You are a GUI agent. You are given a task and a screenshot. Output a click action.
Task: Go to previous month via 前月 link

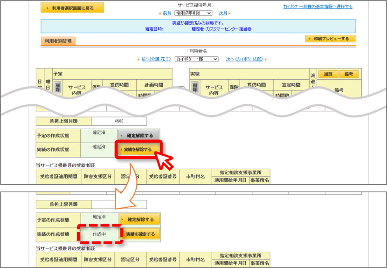click(167, 13)
